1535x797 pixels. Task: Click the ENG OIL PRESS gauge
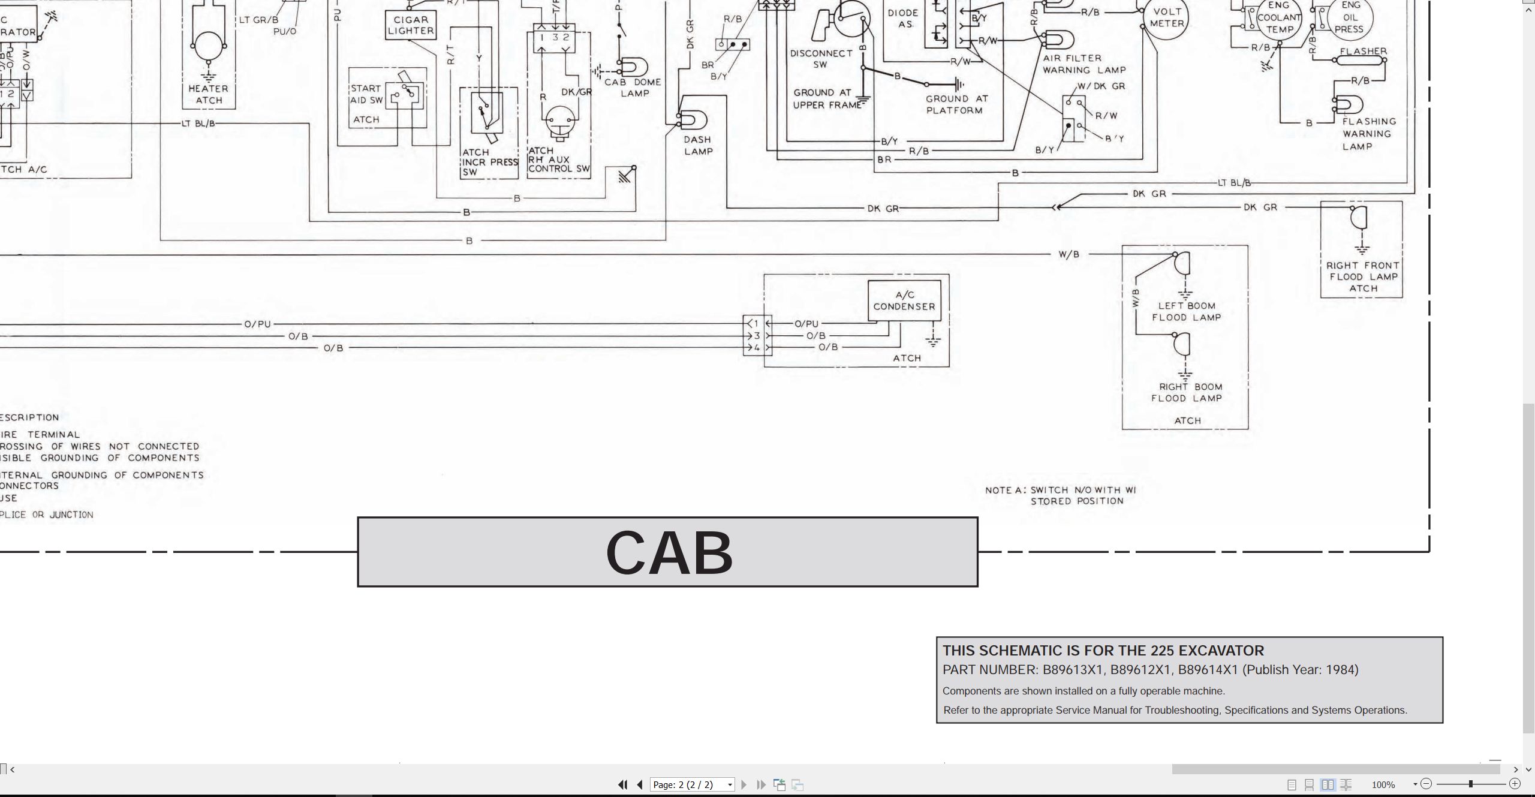pos(1349,17)
